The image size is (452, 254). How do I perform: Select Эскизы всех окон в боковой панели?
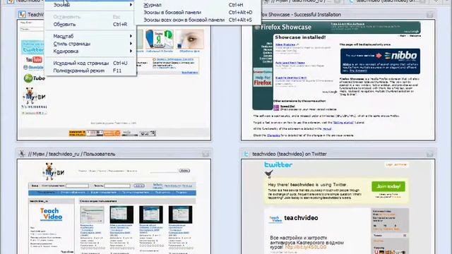tap(198, 20)
